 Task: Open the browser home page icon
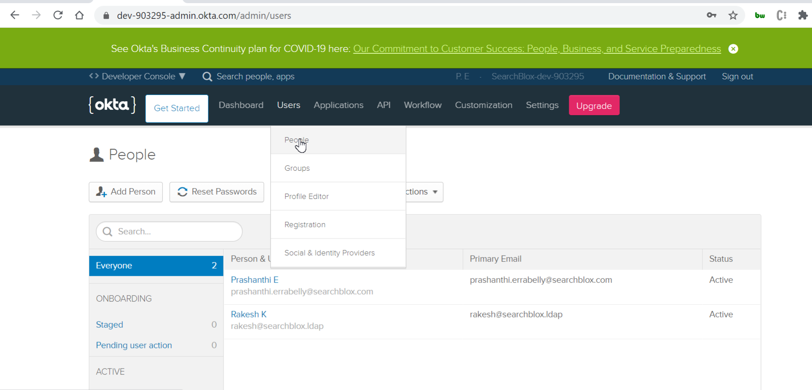point(79,15)
